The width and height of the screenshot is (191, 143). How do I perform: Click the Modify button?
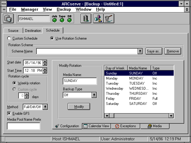[x=79, y=107]
